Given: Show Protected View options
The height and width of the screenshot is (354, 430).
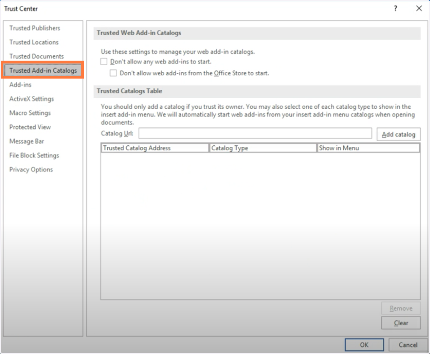Looking at the screenshot, I should pos(30,127).
